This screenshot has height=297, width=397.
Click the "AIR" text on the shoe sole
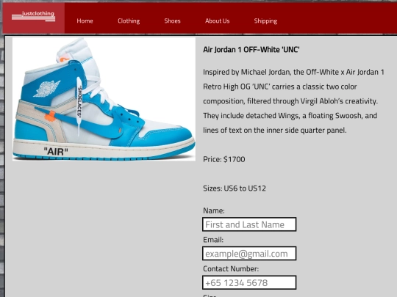pos(56,152)
